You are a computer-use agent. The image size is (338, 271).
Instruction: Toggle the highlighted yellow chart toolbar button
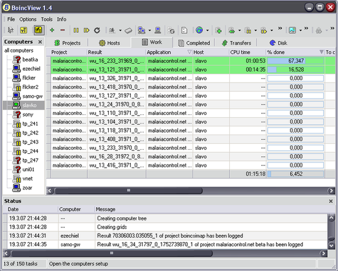39,30
